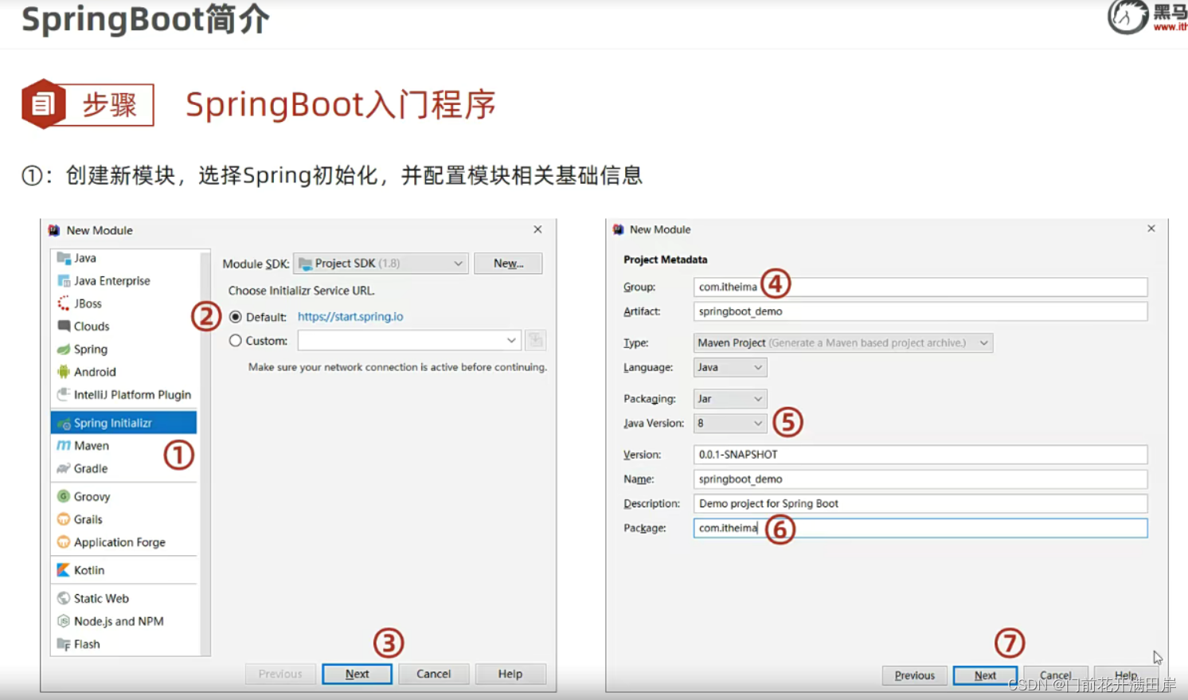Select the Gradle elephant icon

point(64,468)
